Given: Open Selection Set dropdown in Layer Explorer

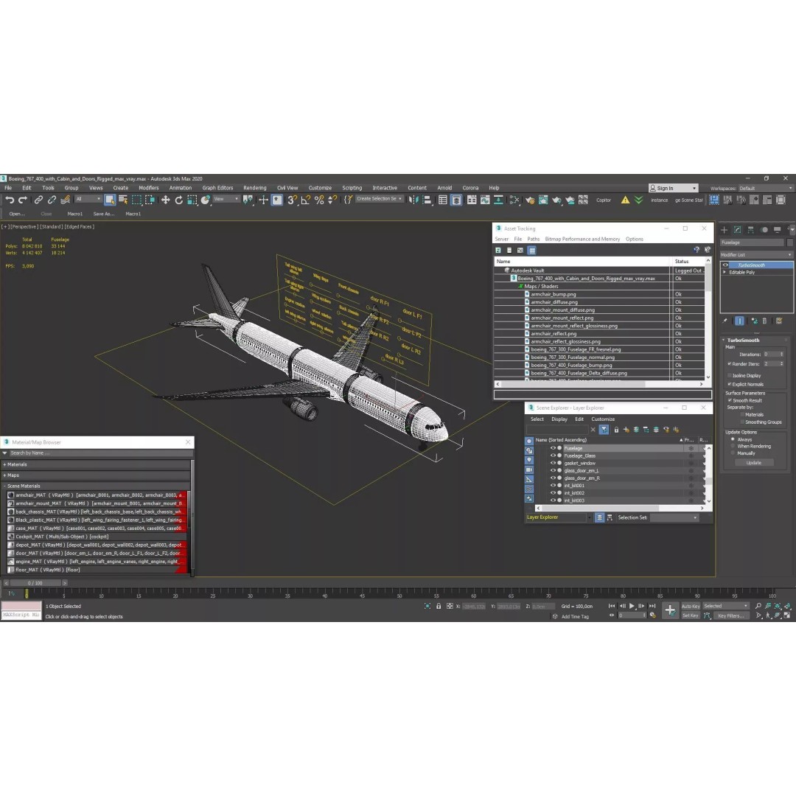Looking at the screenshot, I should (x=674, y=518).
